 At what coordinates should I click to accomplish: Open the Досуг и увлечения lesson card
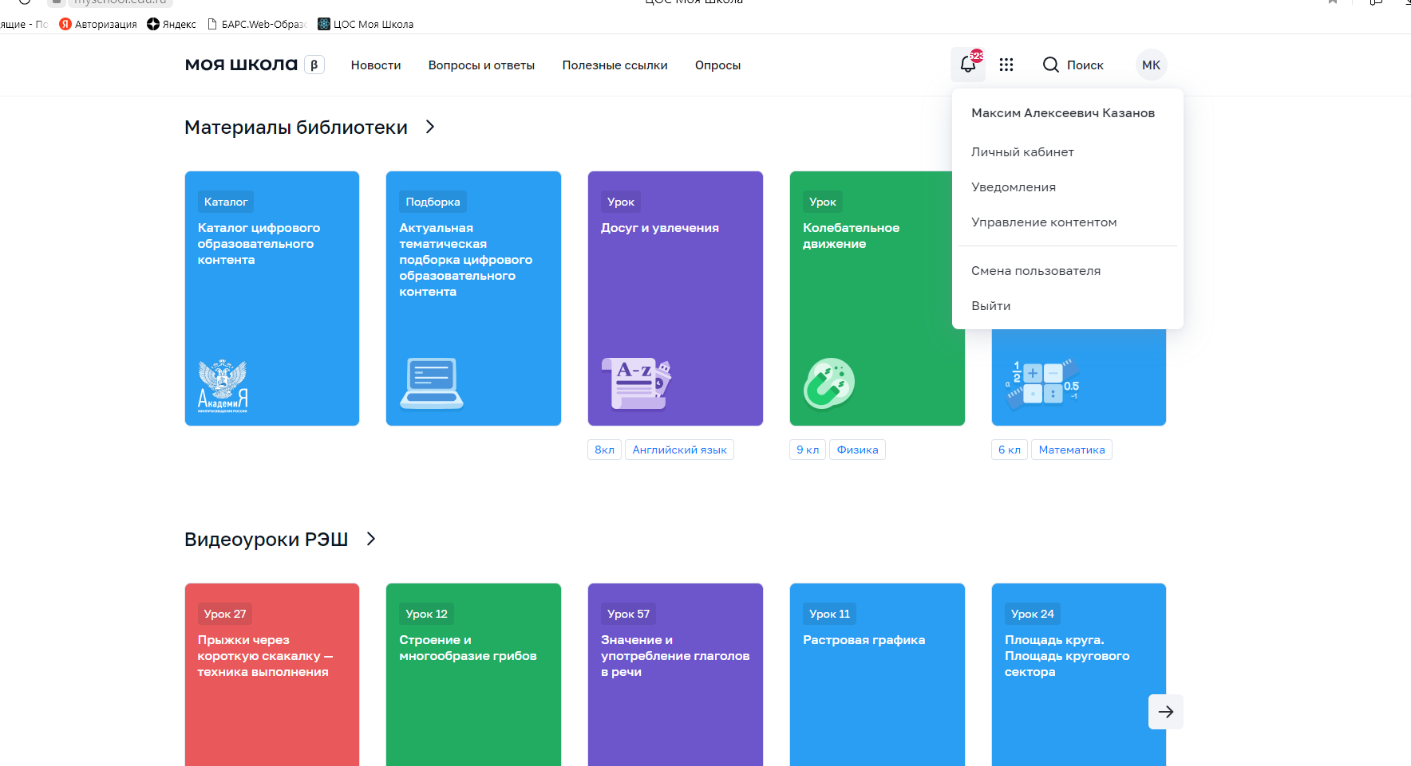coord(675,298)
